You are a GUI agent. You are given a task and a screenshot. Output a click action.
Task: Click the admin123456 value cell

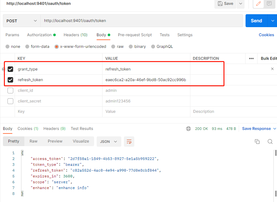(x=146, y=101)
